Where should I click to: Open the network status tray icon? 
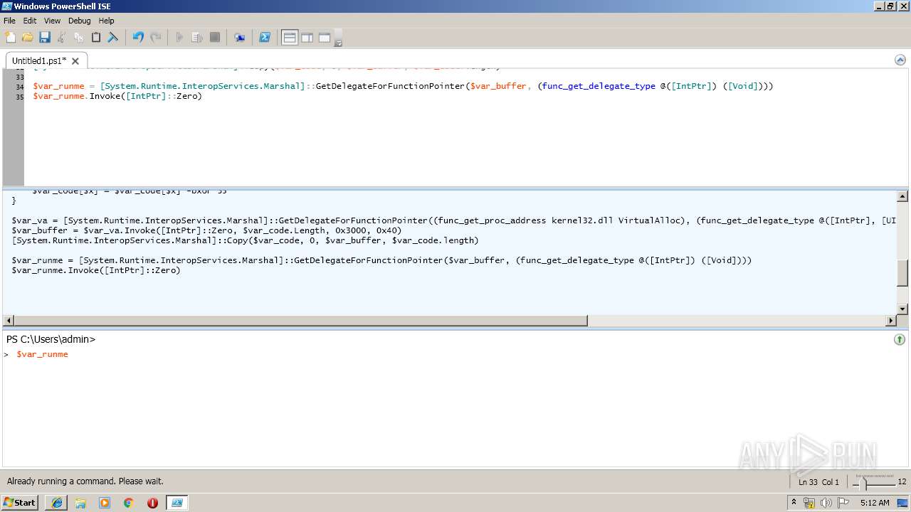pos(810,503)
